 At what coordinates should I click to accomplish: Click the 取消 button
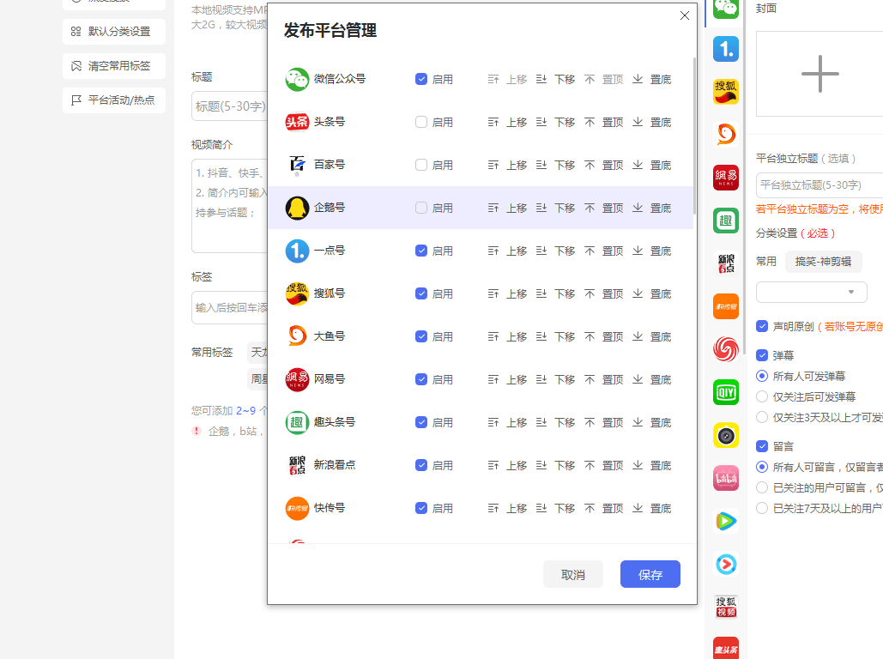pos(572,574)
